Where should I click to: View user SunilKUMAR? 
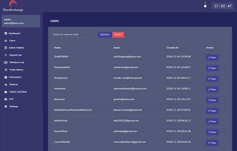[x=212, y=58]
